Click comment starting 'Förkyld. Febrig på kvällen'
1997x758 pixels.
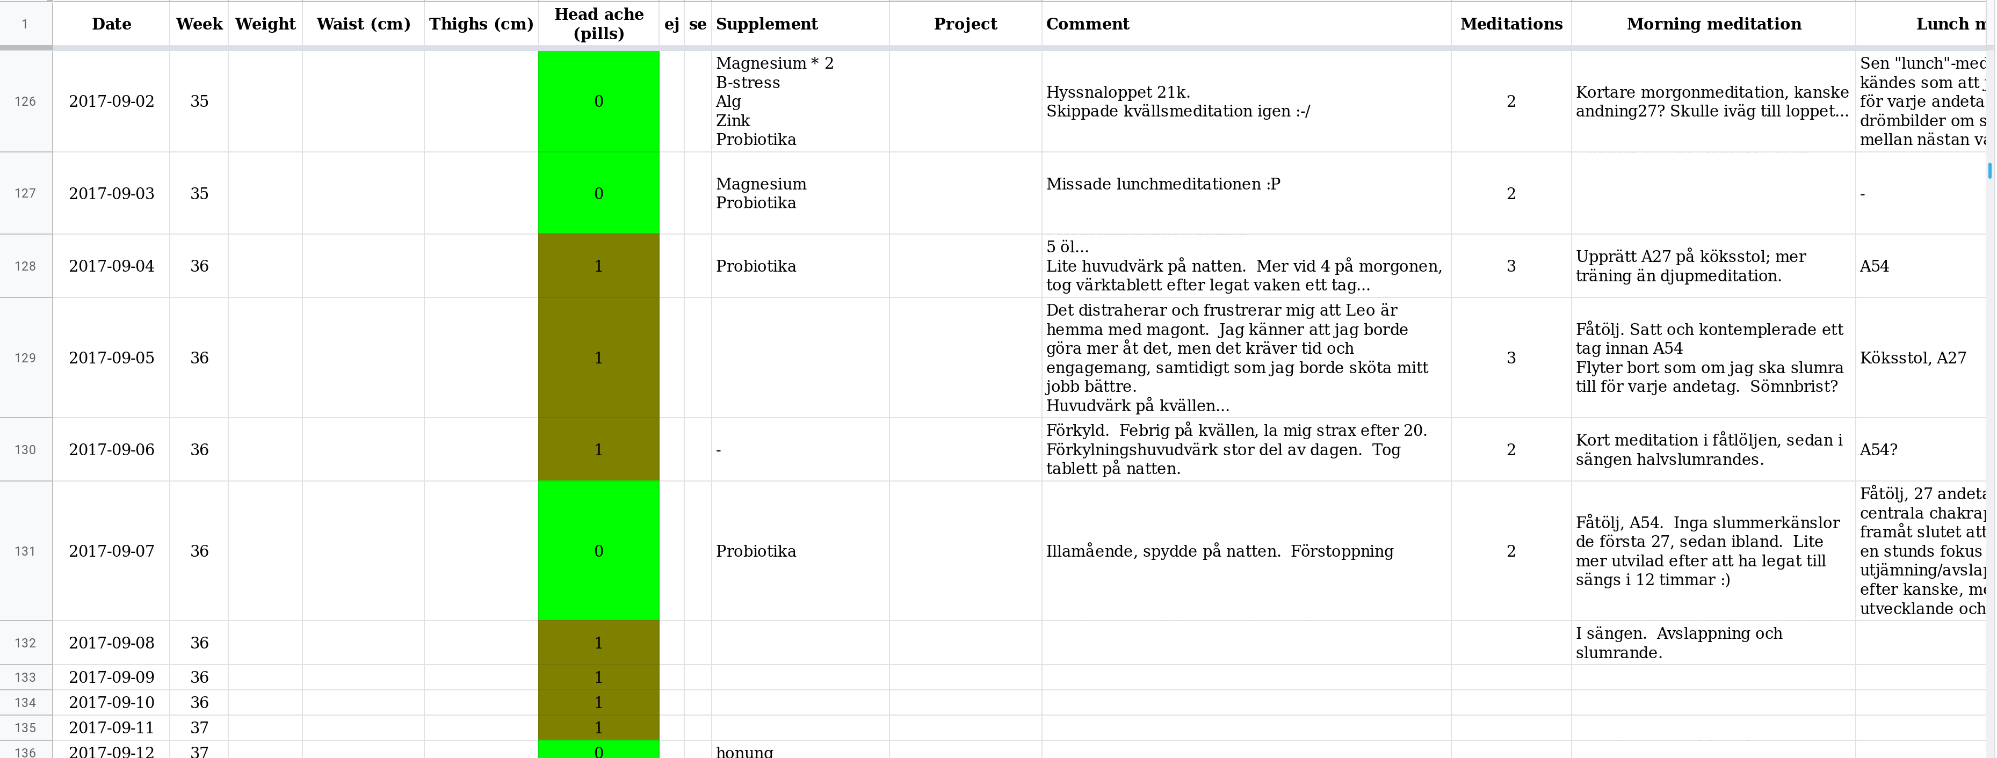(1247, 449)
